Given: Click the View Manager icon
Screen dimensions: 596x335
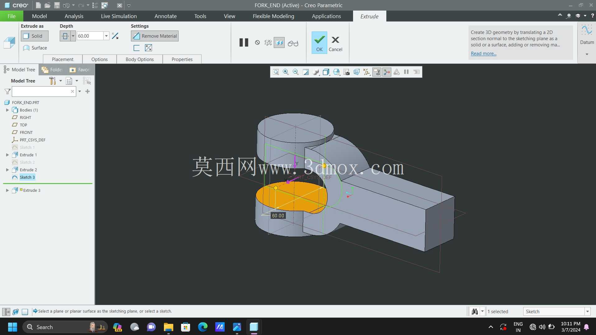Looking at the screenshot, I should tap(336, 72).
